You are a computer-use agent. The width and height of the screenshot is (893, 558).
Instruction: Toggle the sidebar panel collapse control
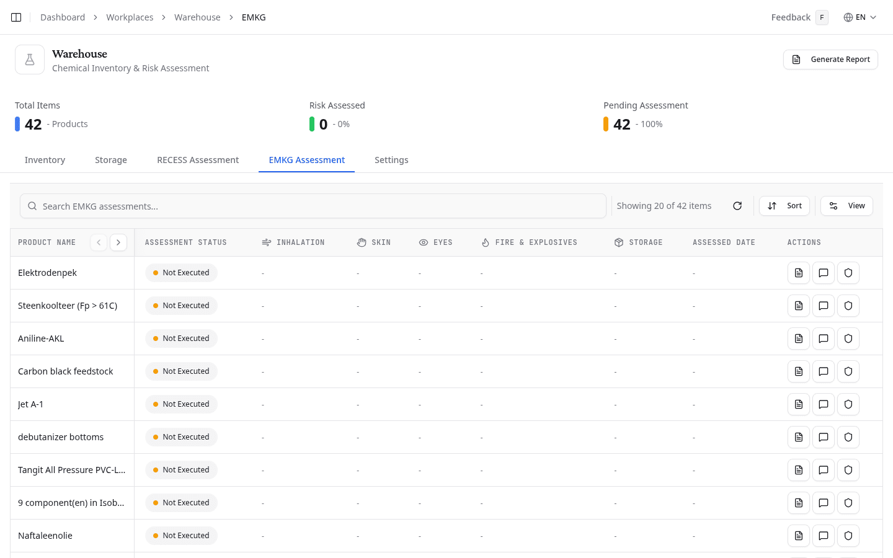pos(16,17)
